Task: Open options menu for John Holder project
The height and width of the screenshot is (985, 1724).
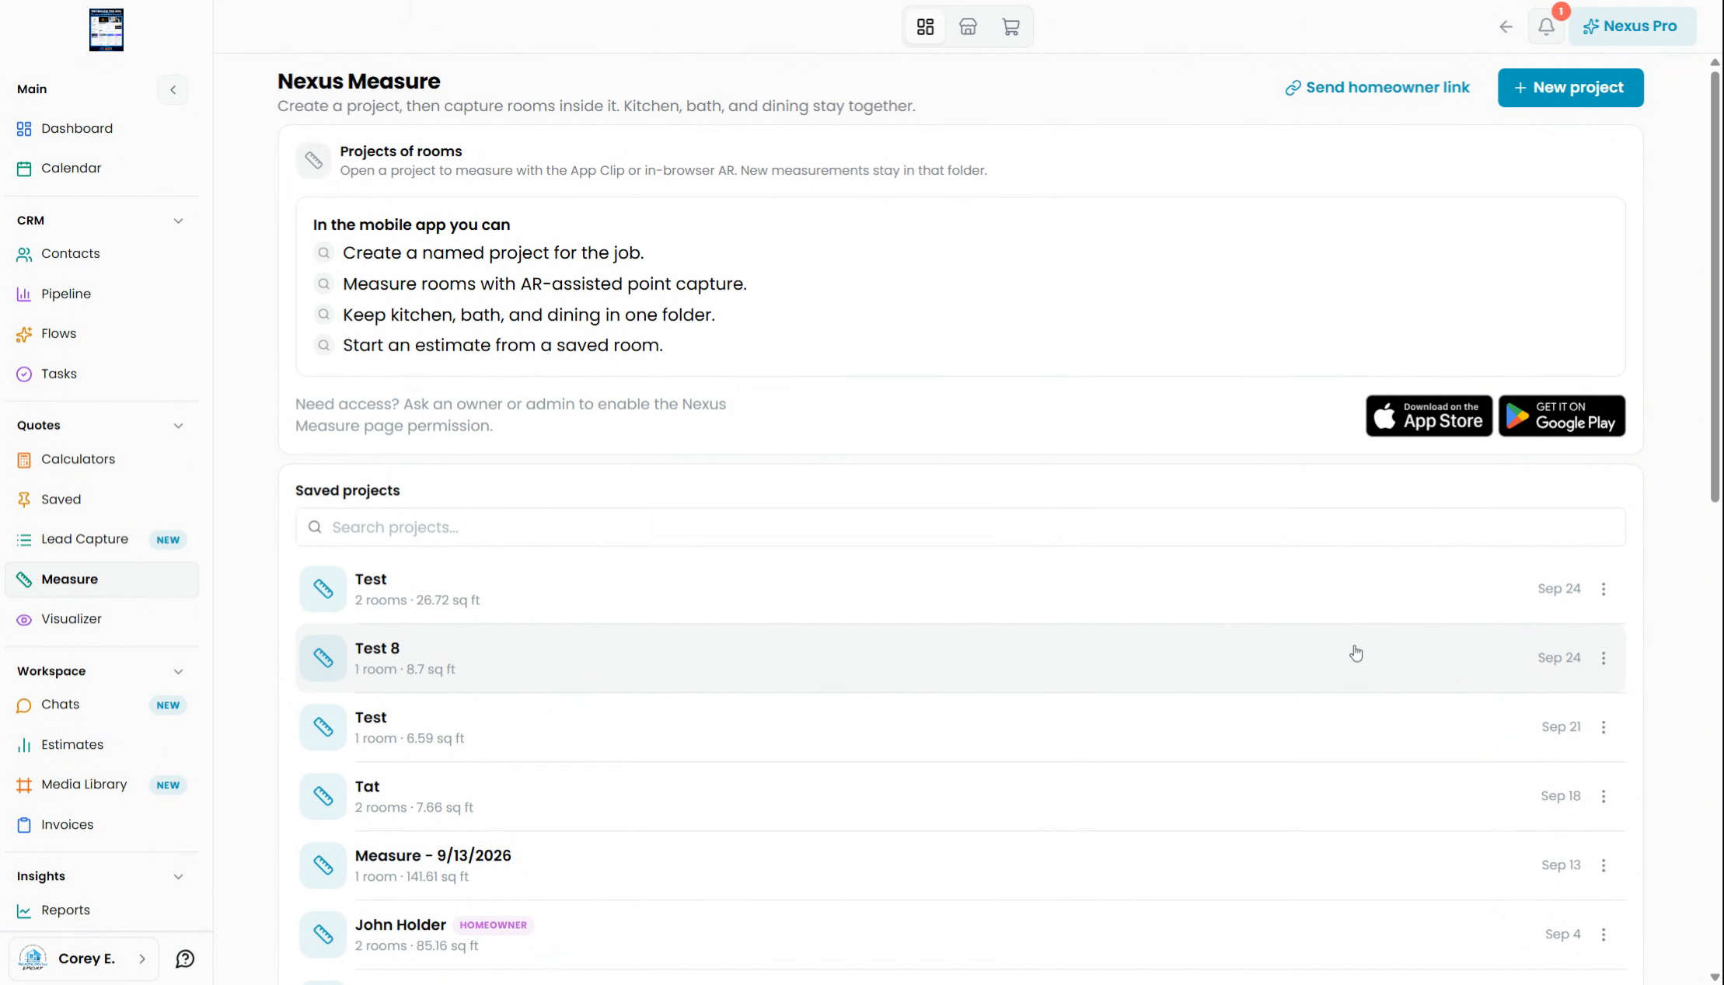Action: tap(1604, 935)
